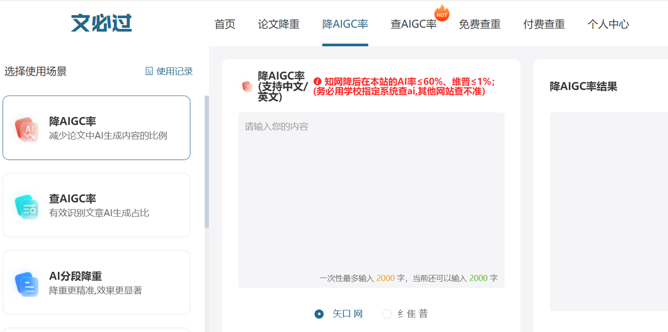668x332 pixels.
Task: Click the 使用记录 document icon
Action: point(149,71)
